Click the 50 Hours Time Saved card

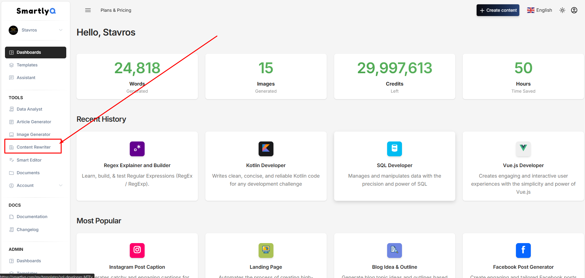pos(523,77)
